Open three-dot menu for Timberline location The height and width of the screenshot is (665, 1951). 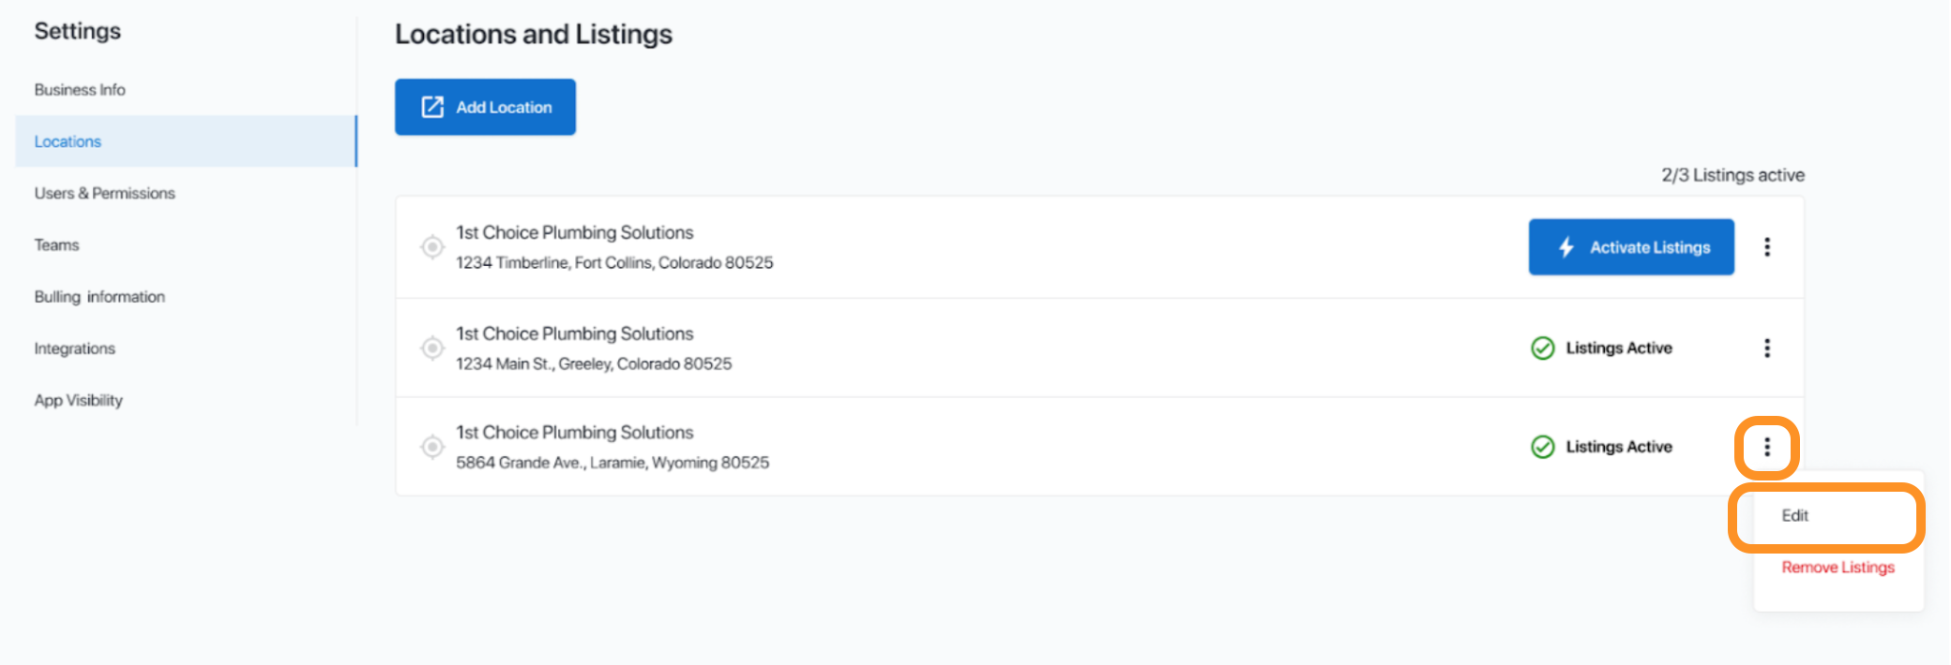pos(1767,247)
